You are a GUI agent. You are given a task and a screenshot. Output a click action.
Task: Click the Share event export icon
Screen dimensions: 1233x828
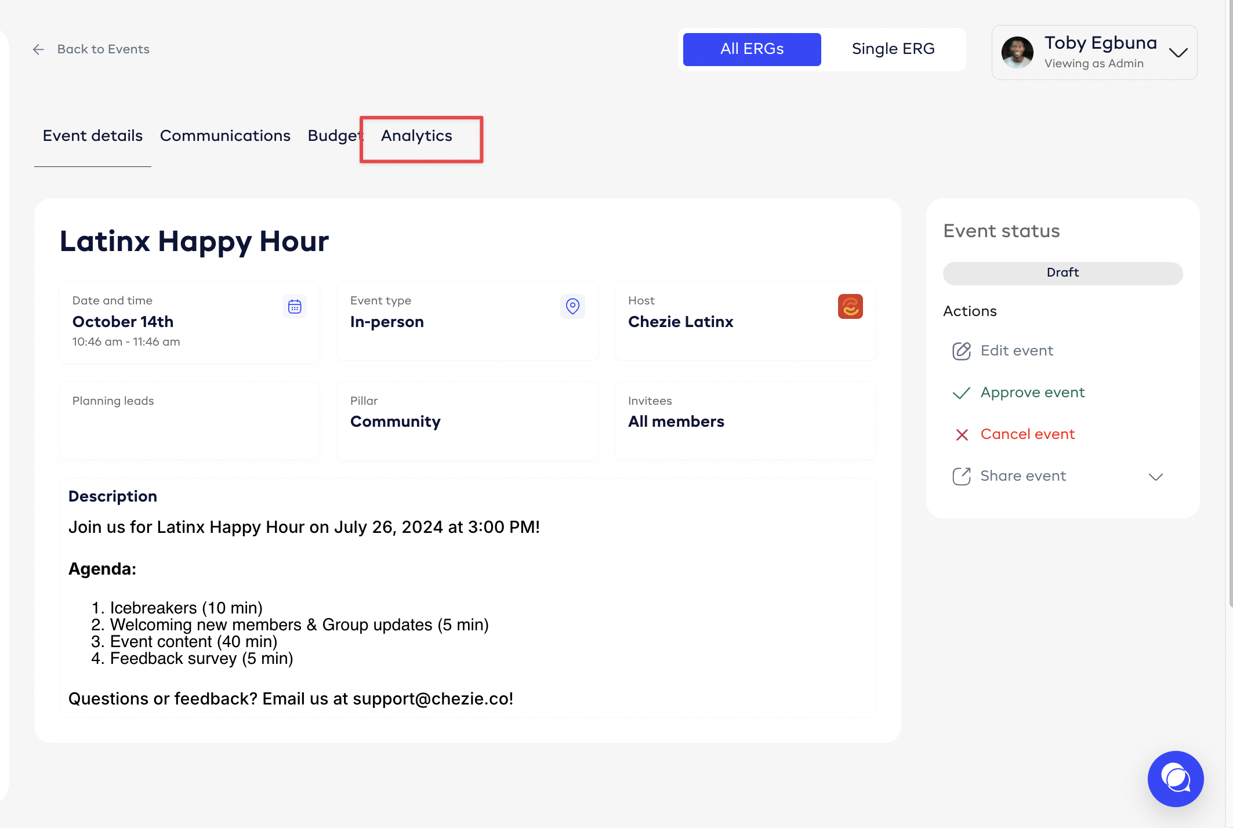(x=961, y=476)
